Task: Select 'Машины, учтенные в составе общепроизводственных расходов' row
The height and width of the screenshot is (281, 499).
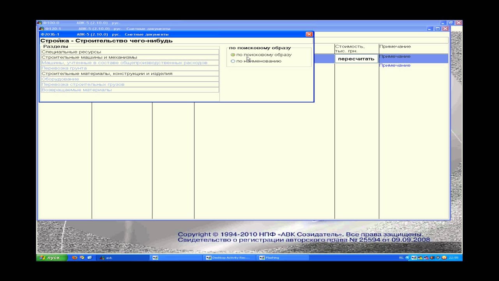Action: [130, 63]
